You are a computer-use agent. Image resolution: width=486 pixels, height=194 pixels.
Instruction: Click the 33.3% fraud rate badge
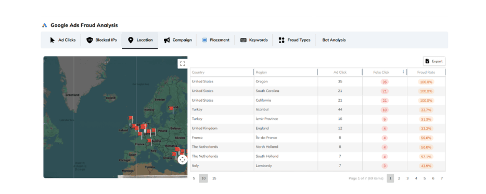(x=426, y=128)
